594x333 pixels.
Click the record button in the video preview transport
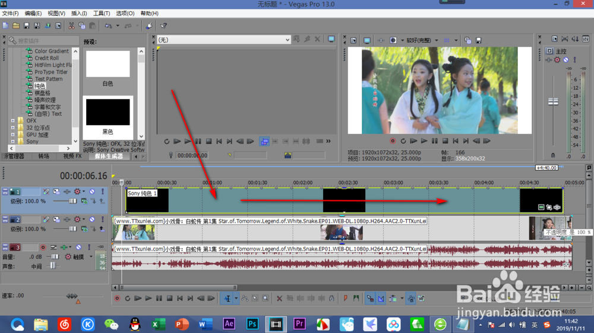click(393, 141)
